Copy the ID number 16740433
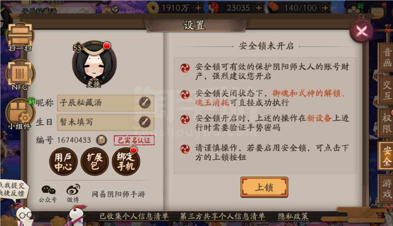This screenshot has width=393, height=226. tap(102, 140)
